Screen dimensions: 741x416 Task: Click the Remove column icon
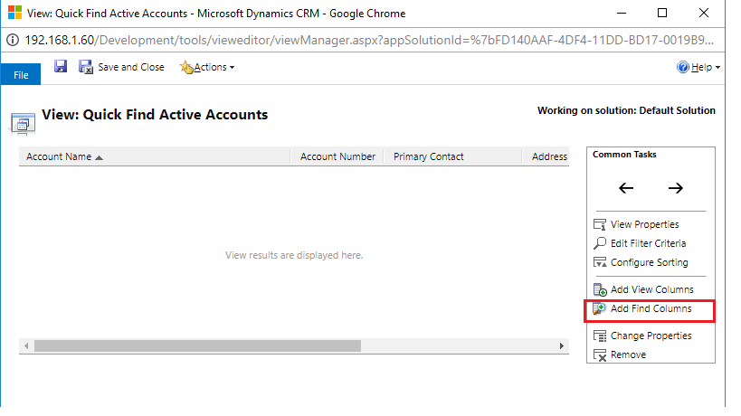tap(599, 355)
